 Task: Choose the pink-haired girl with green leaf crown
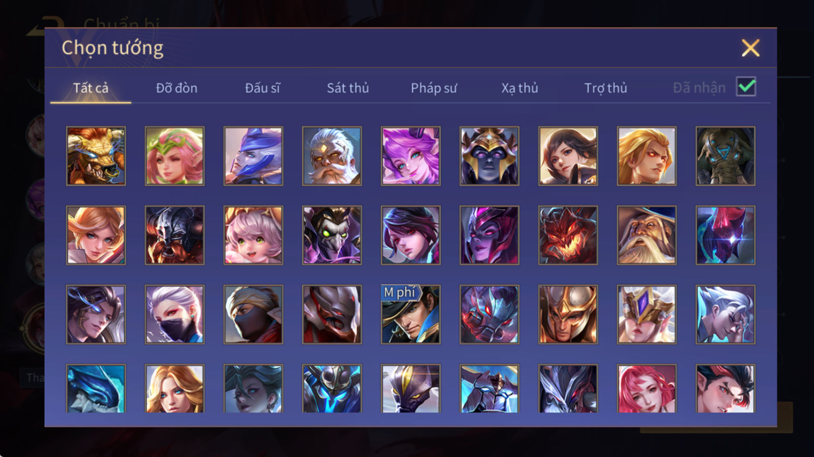pos(175,156)
